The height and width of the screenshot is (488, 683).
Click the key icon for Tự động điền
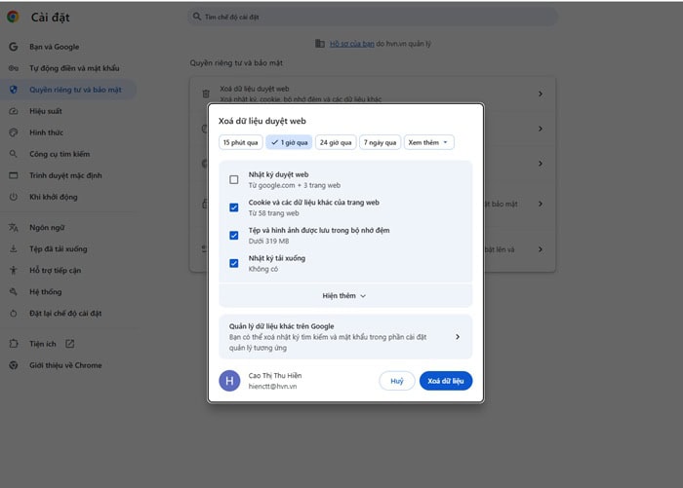[13, 68]
